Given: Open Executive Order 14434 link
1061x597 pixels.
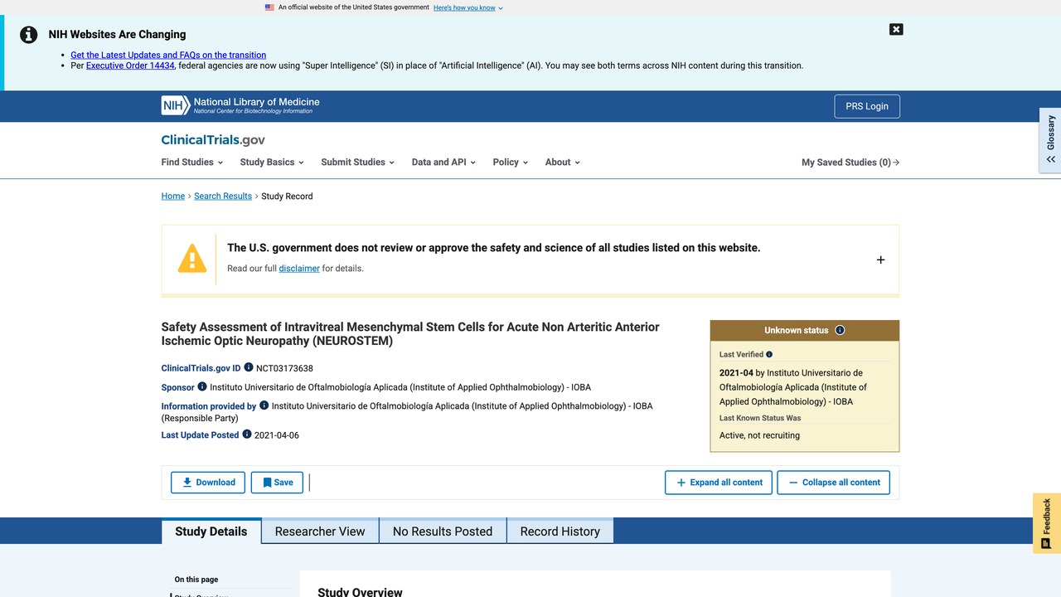Looking at the screenshot, I should click(130, 66).
